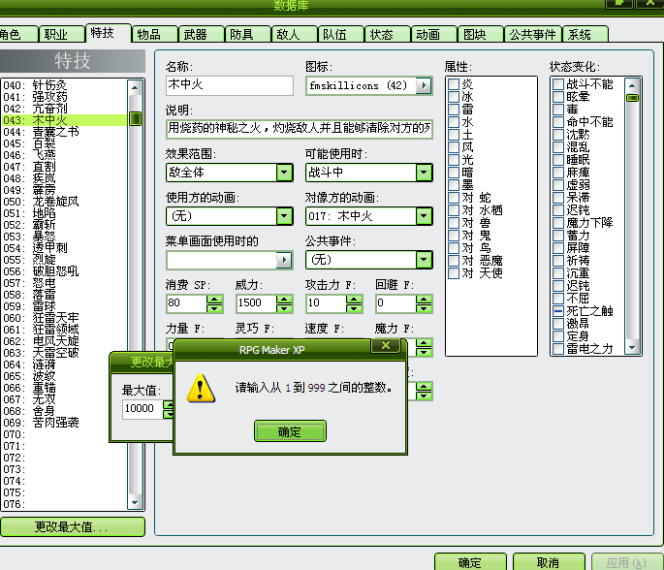Open the fmskillicons icon picker arrow
The image size is (664, 570).
[x=424, y=85]
